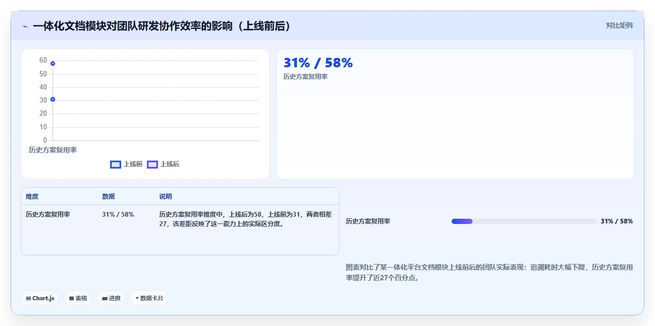Click the main title 一体化文档模块
655x326 pixels.
[x=162, y=26]
